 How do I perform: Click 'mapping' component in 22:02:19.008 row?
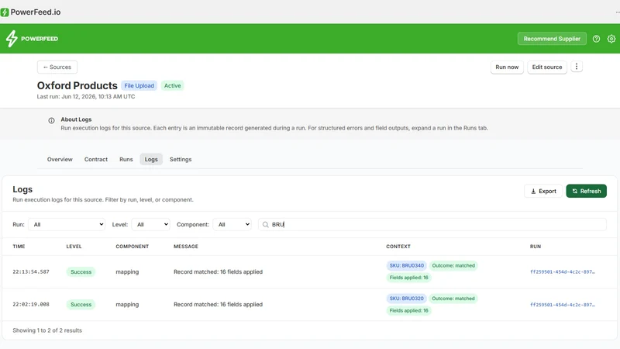[x=127, y=305]
